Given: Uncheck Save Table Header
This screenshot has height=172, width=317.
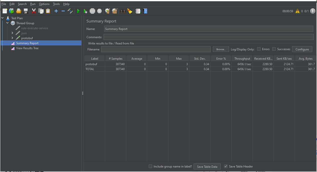Looking at the screenshot, I should pyautogui.click(x=226, y=166).
